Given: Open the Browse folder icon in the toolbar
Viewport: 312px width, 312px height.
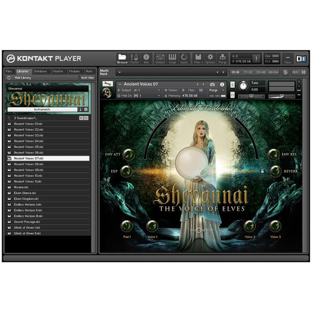Looking at the screenshot, I should point(122,59).
